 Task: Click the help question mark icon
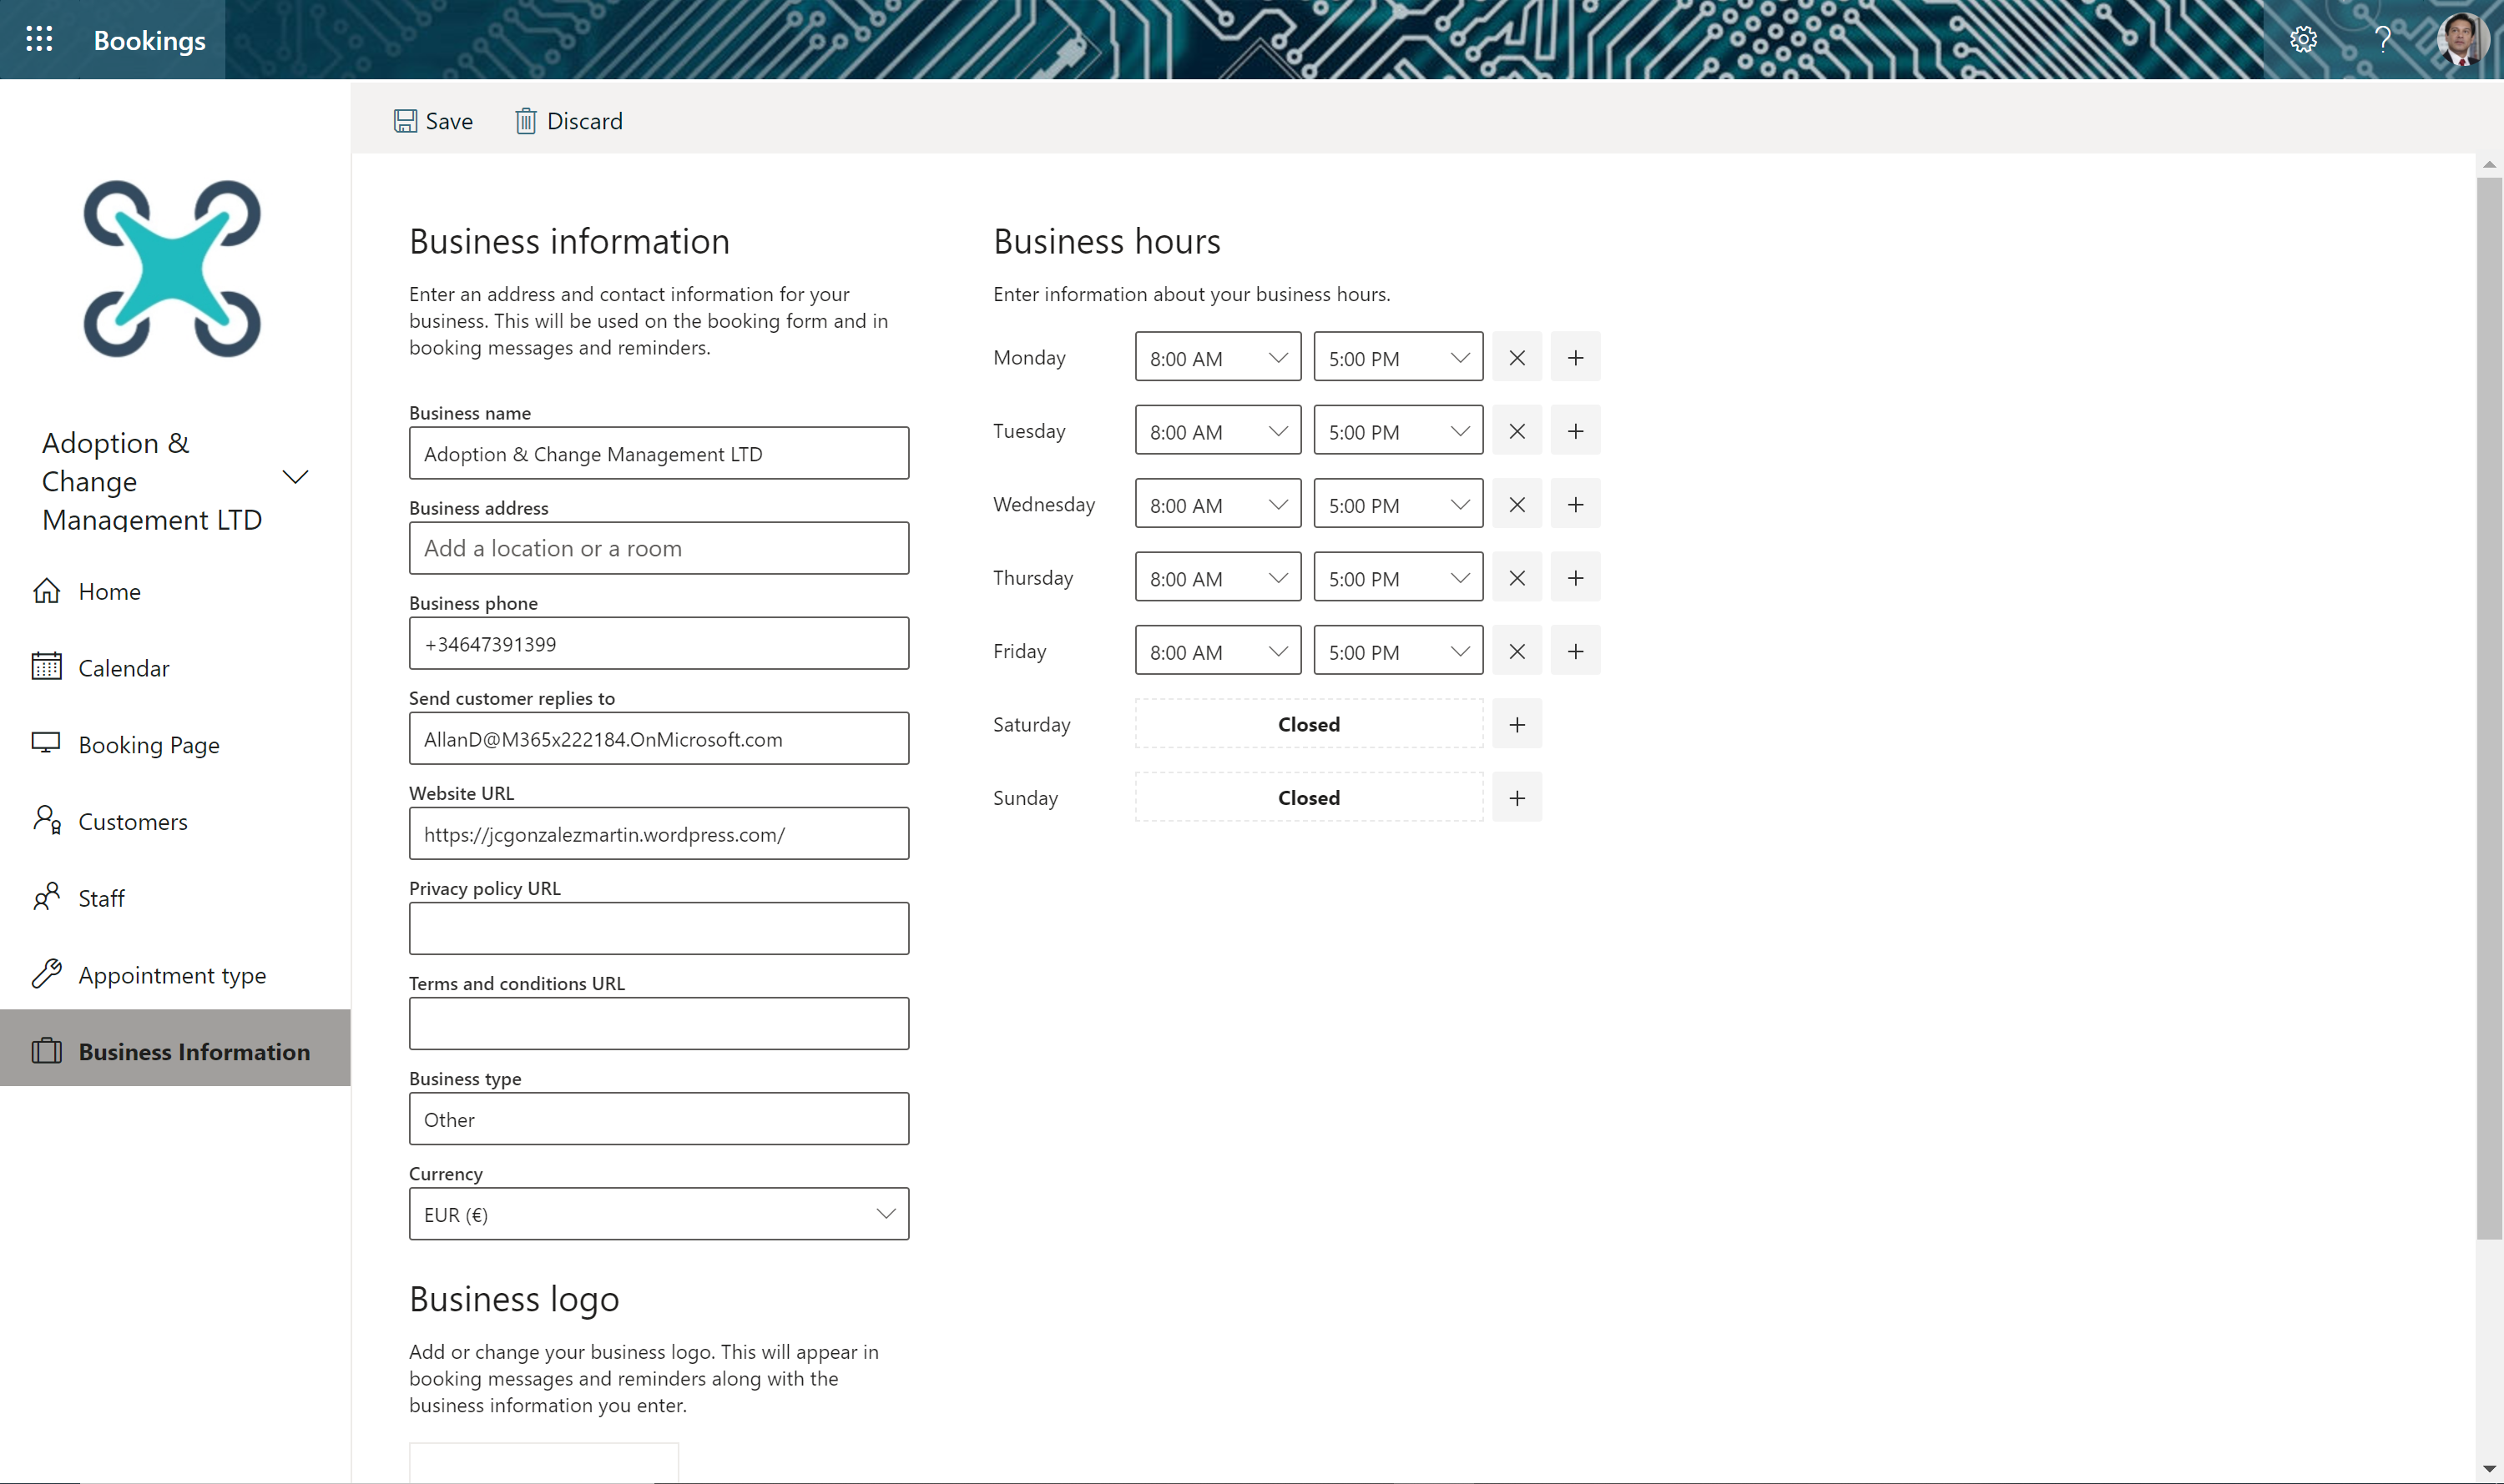point(2383,39)
